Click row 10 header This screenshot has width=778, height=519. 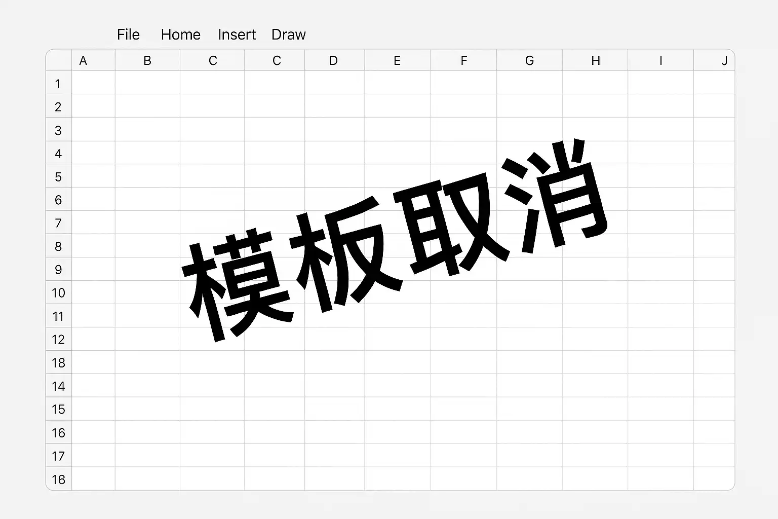coord(59,292)
